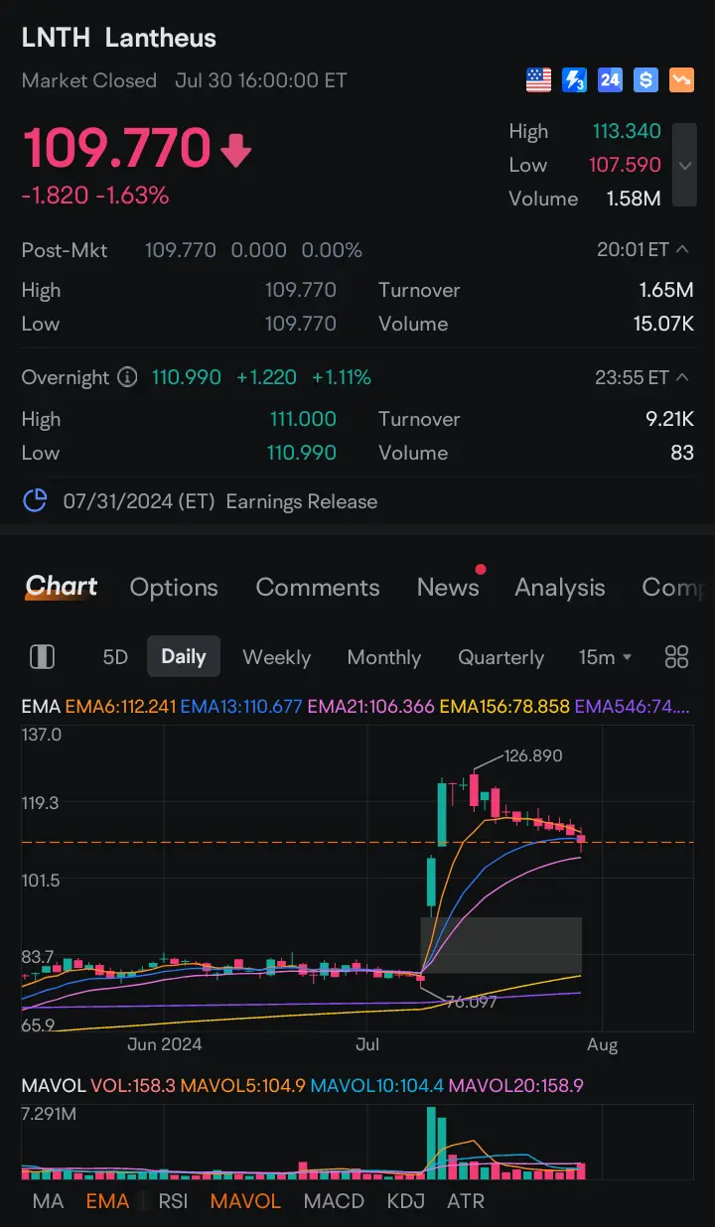The image size is (715, 1227).
Task: Toggle the MA indicator
Action: pyautogui.click(x=48, y=1201)
